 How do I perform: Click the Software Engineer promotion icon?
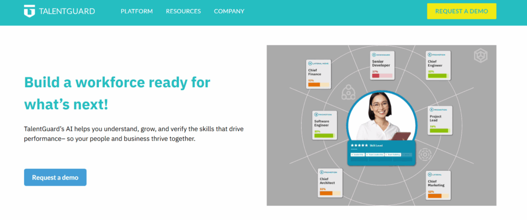317,115
